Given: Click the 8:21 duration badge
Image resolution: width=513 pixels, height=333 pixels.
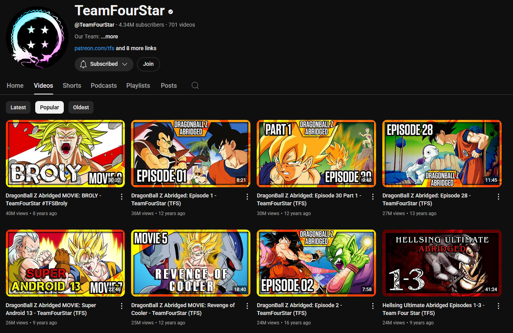Looking at the screenshot, I should 241,180.
